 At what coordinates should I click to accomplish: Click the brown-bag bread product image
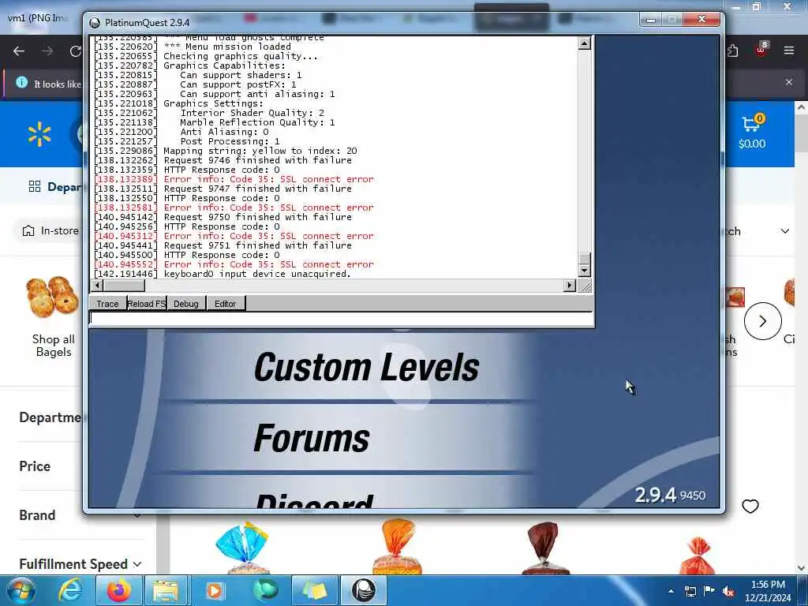pos(546,548)
